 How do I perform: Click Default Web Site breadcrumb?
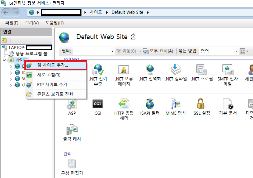[x=127, y=12]
